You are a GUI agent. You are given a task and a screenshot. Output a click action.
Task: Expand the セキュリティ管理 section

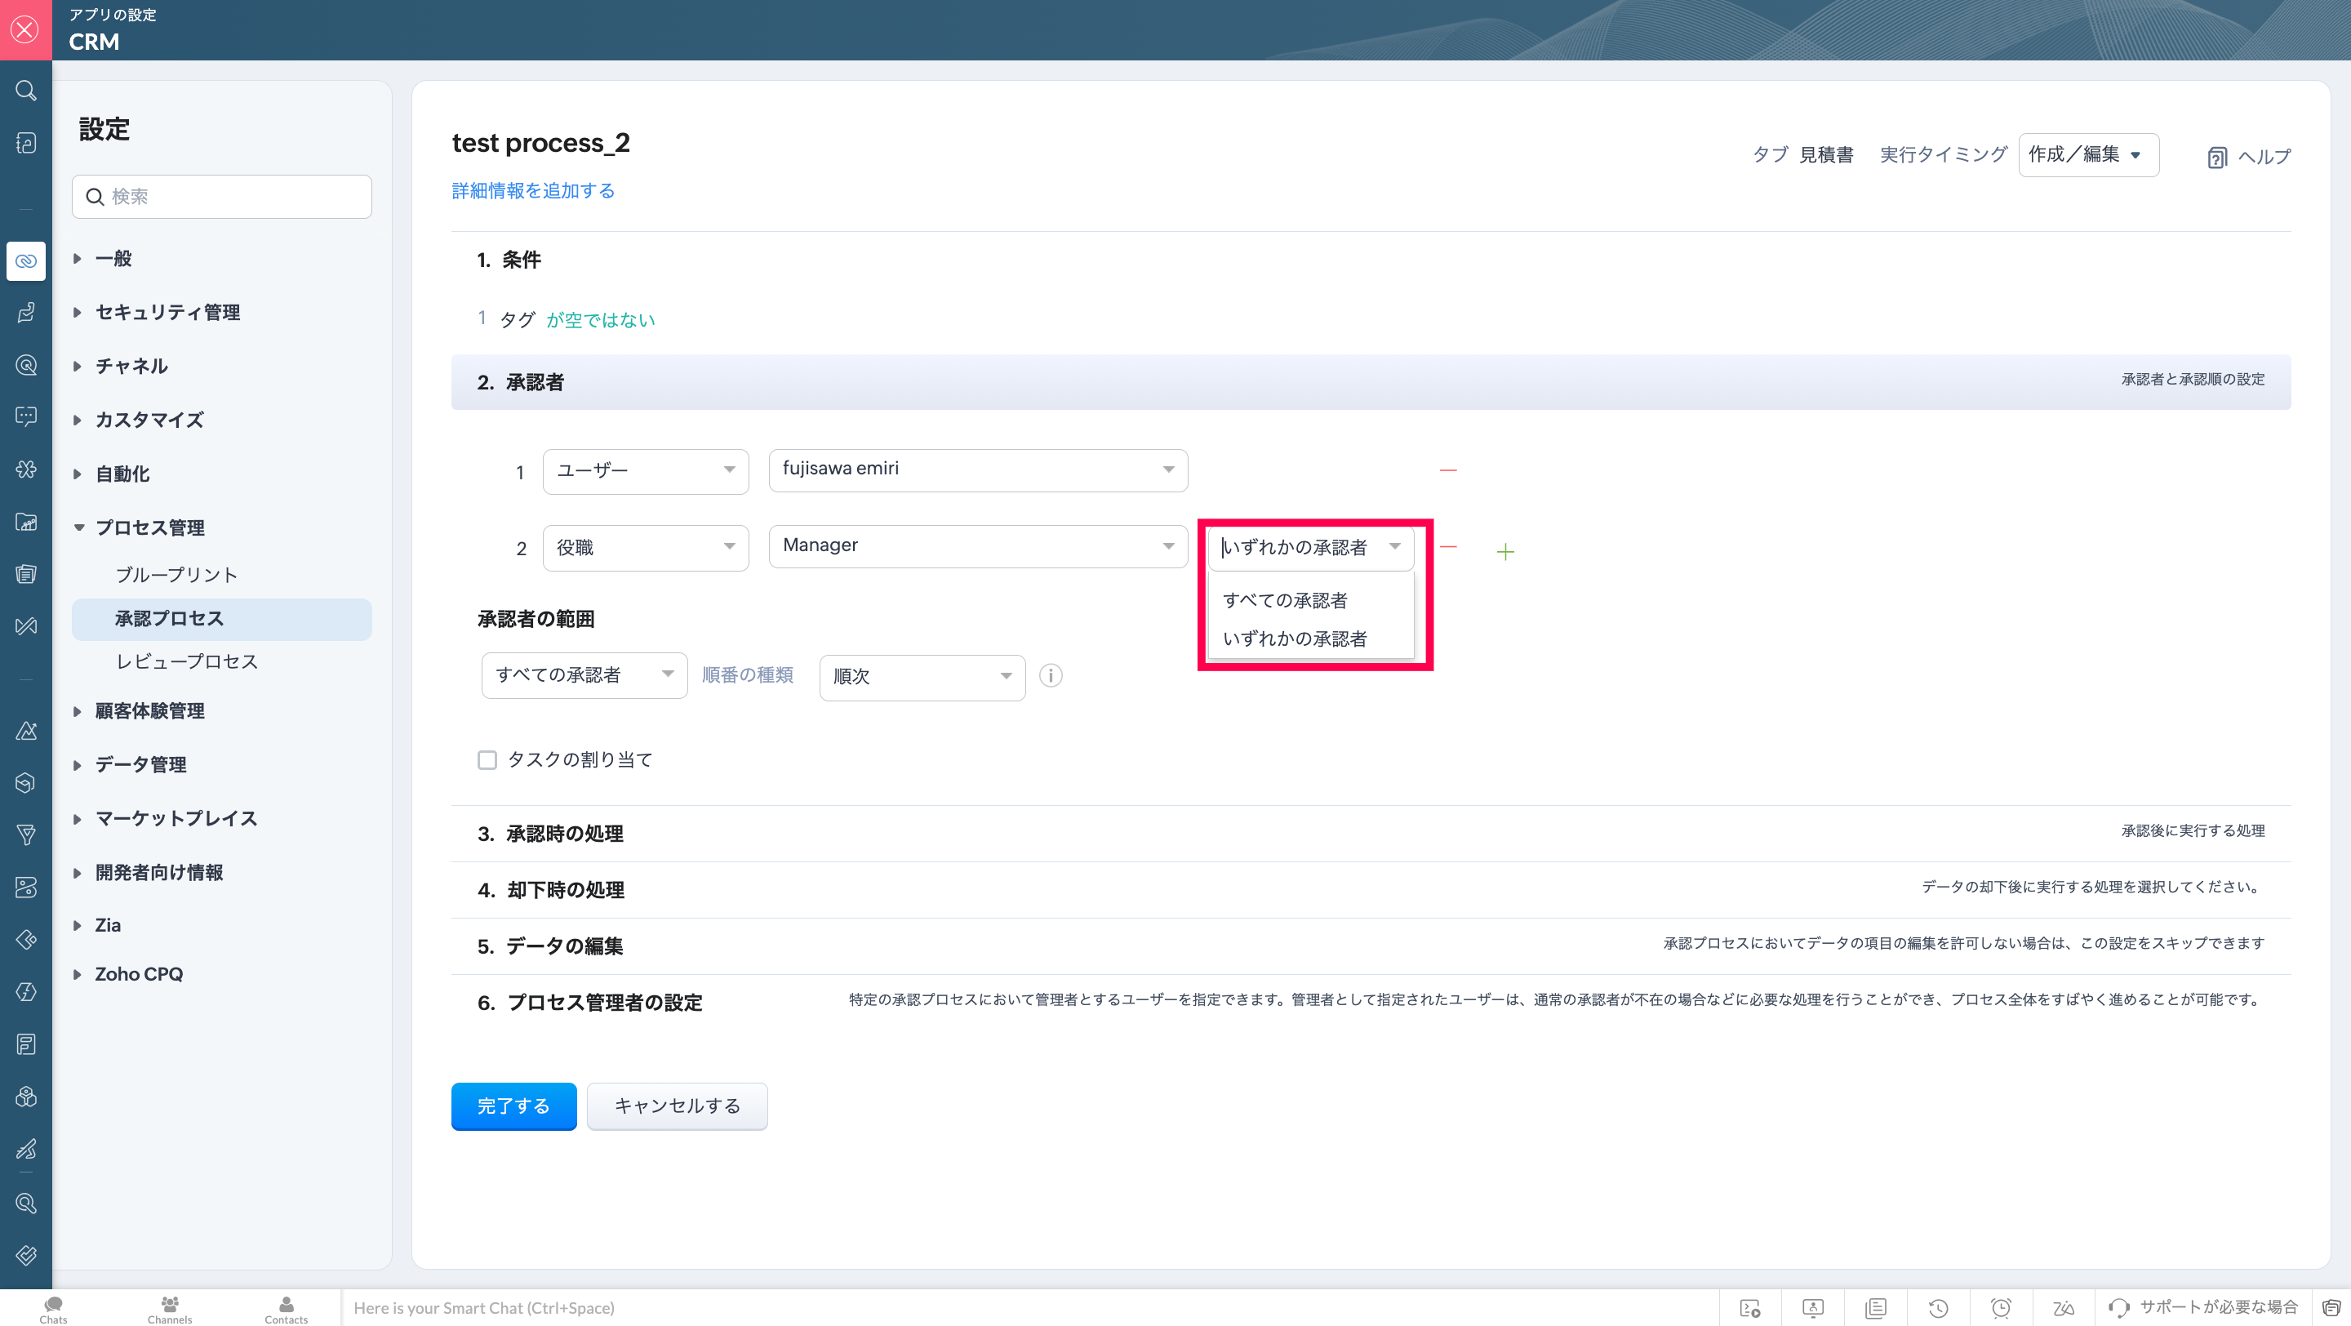pyautogui.click(x=167, y=312)
